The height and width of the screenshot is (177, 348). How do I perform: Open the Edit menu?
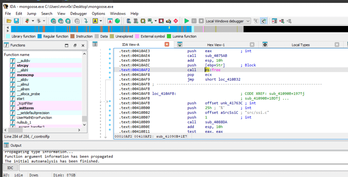(19, 14)
